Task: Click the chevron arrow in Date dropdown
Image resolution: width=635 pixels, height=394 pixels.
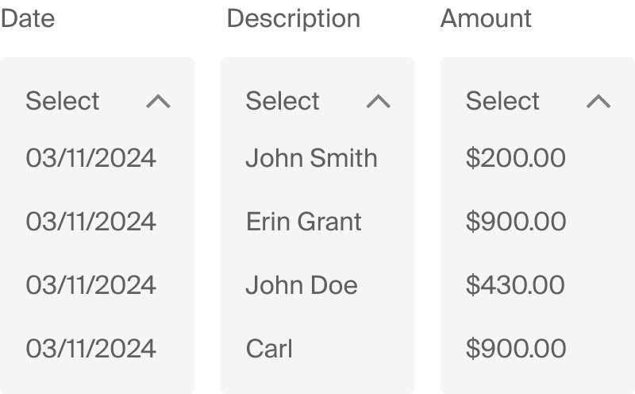Action: click(x=159, y=101)
